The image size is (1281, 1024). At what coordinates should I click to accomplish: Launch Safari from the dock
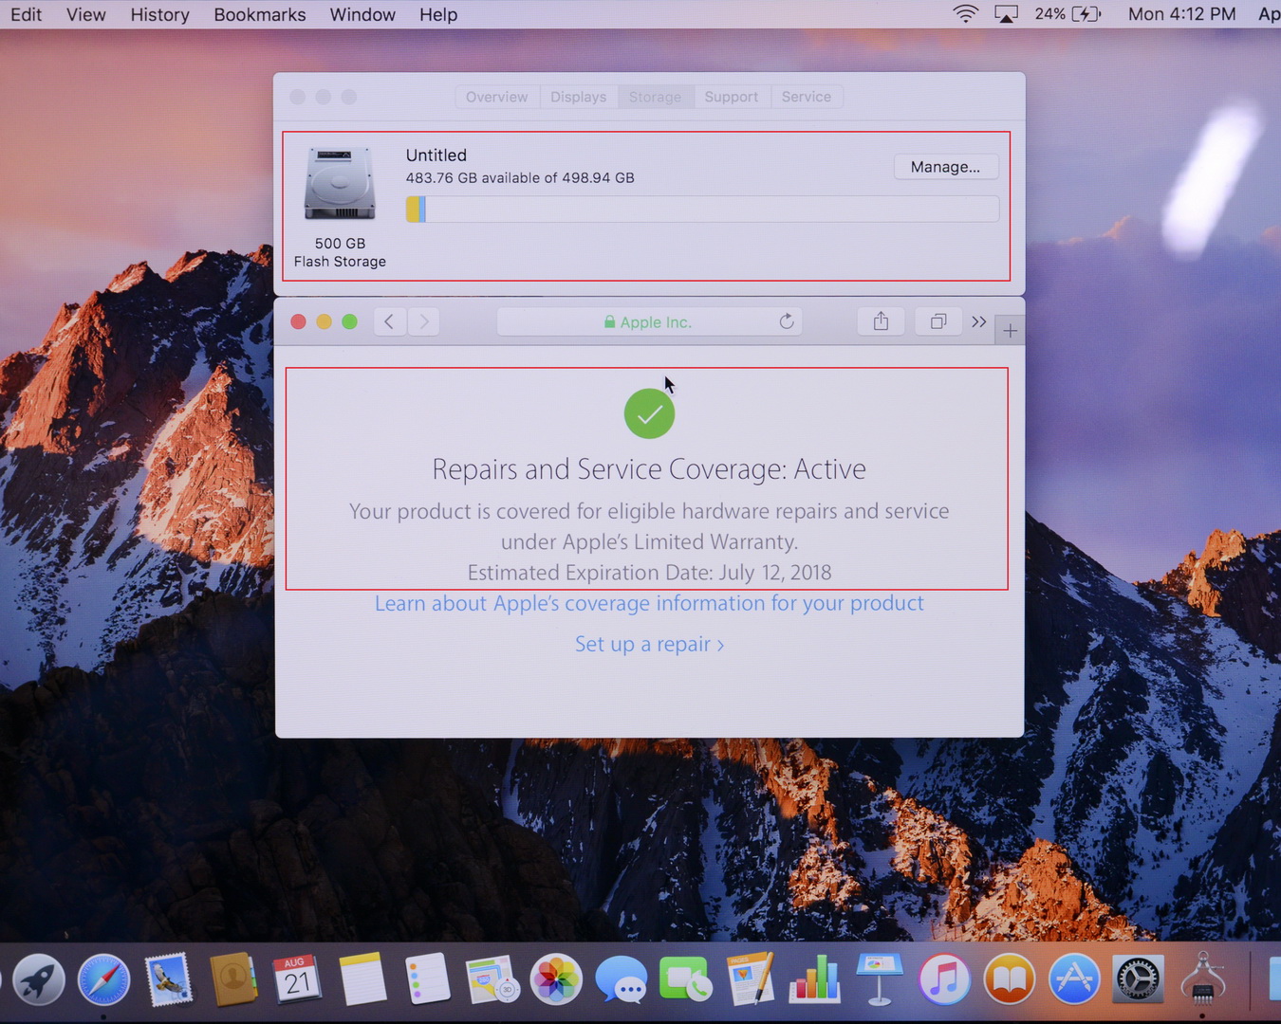click(103, 979)
